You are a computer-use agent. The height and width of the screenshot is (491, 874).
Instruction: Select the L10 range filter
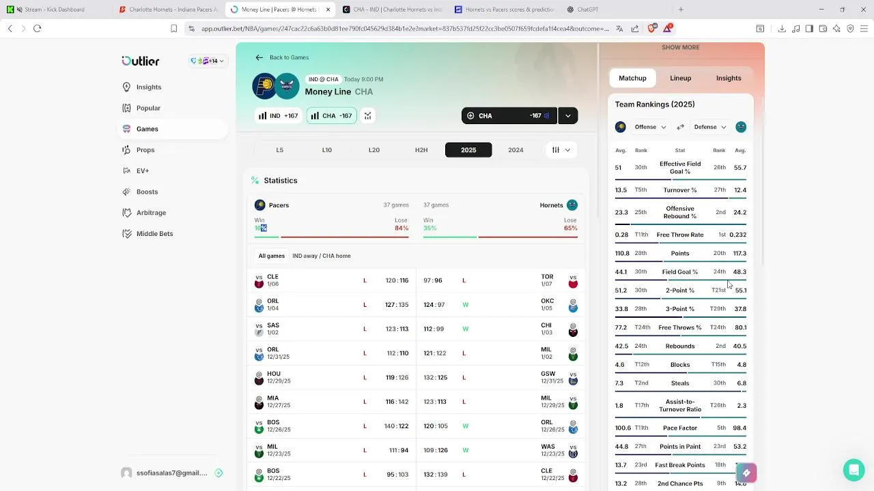327,150
